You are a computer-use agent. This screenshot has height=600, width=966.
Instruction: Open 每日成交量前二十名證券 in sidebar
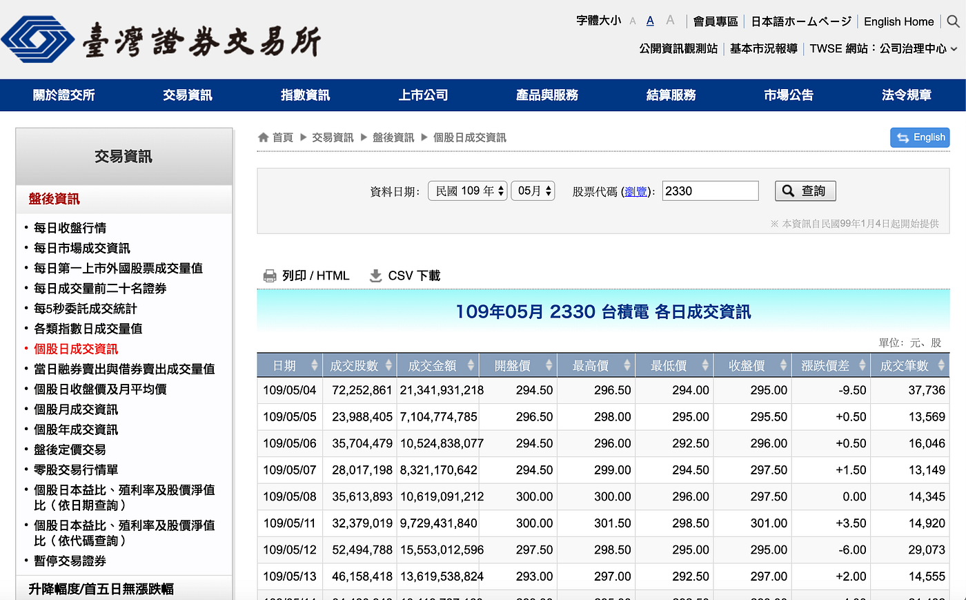click(x=100, y=289)
